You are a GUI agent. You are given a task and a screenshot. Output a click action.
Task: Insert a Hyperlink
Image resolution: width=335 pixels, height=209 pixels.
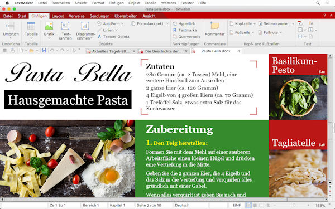pos(184,23)
